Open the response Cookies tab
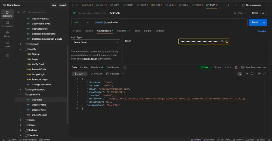 [84, 67]
